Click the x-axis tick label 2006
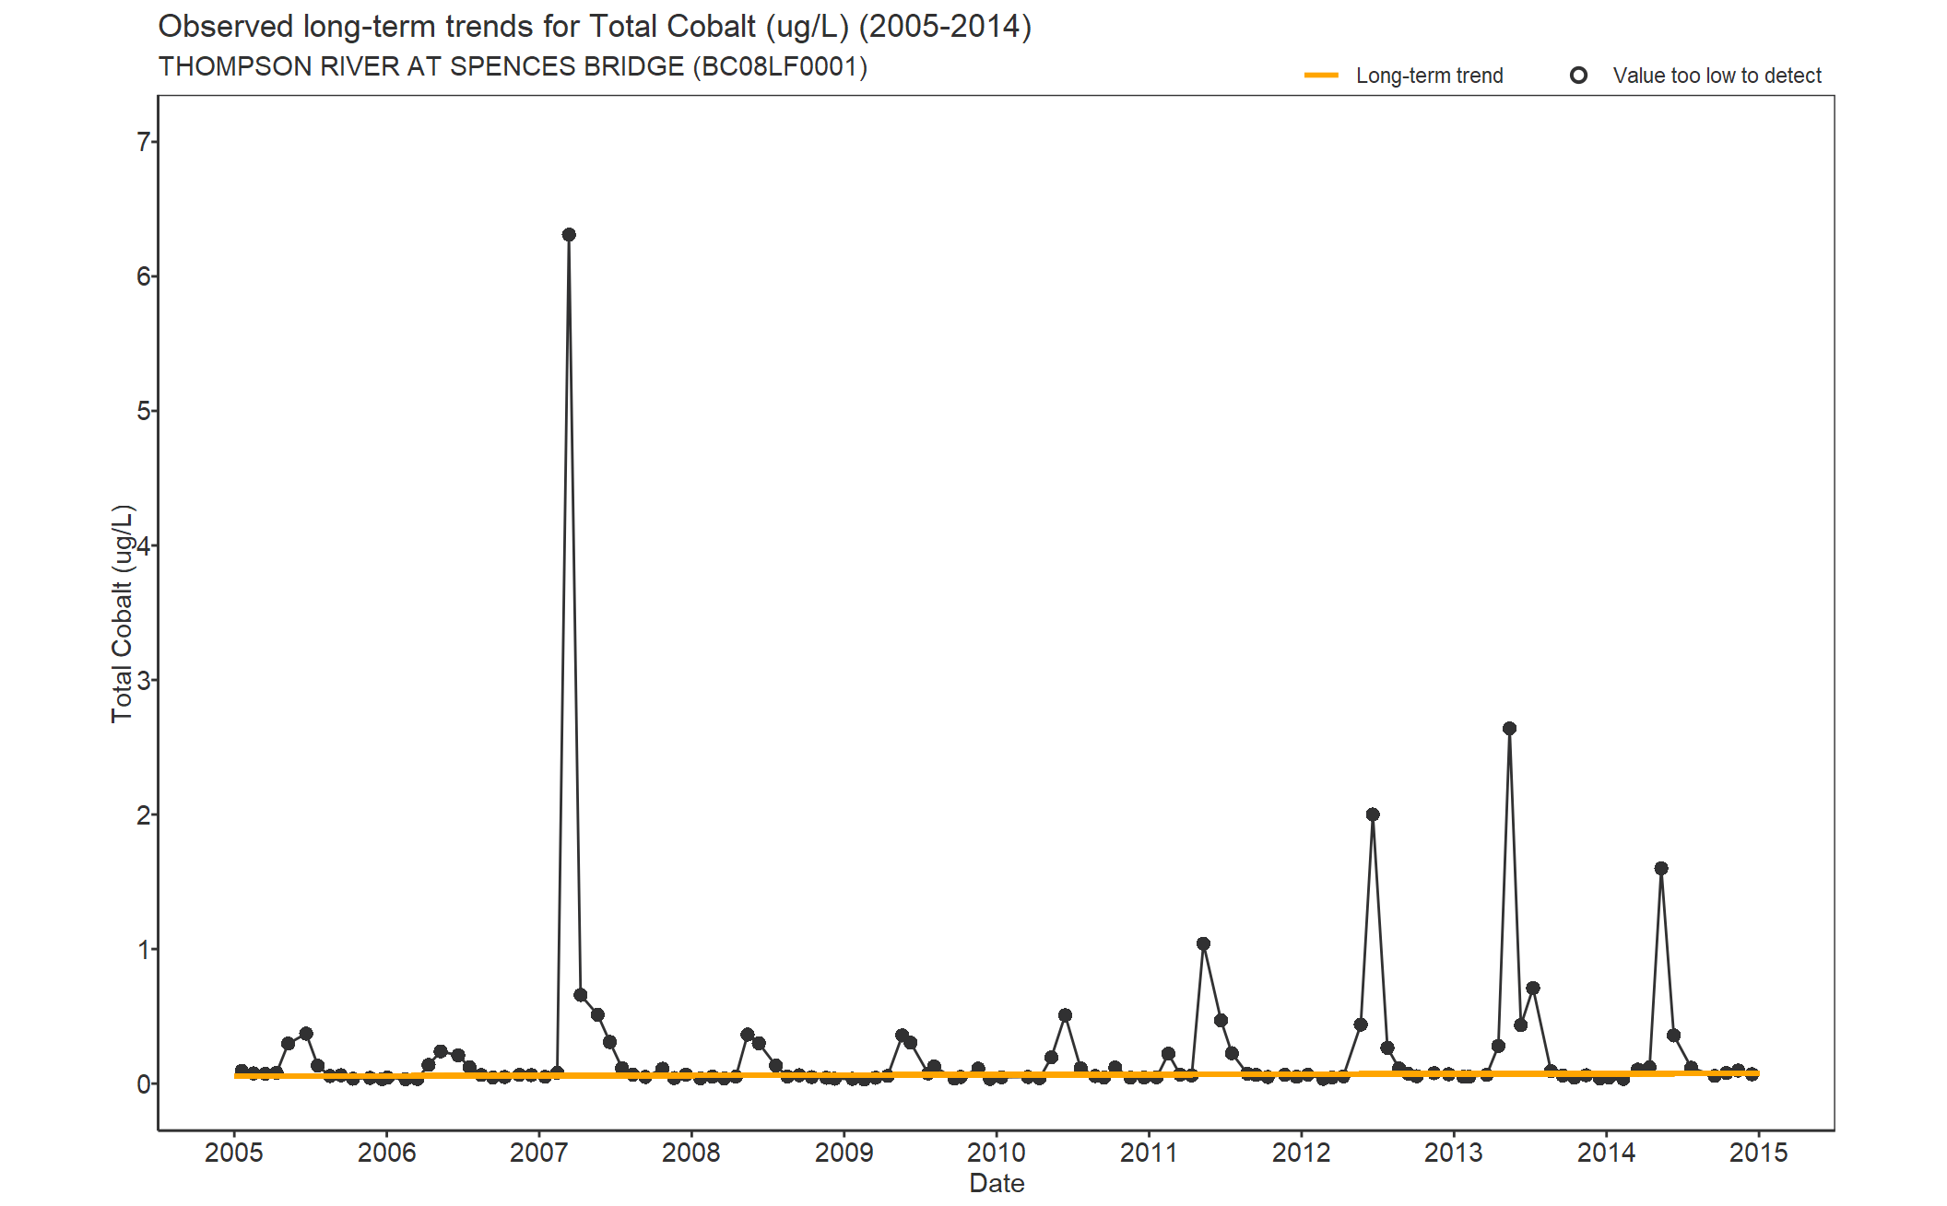 (x=386, y=1153)
